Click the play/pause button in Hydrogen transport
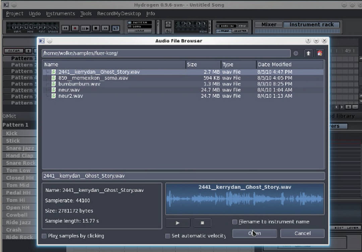 pos(85,28)
